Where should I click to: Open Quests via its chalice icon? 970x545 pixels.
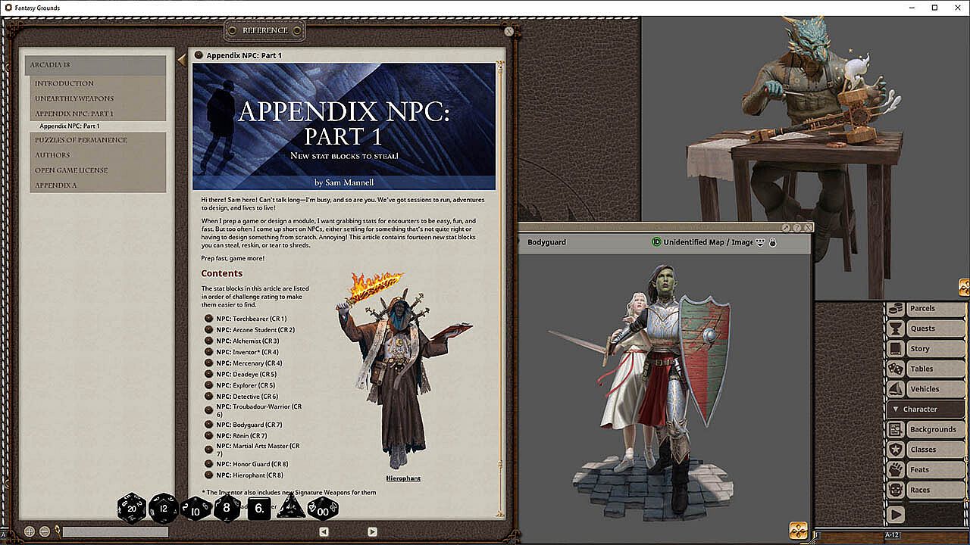(895, 329)
